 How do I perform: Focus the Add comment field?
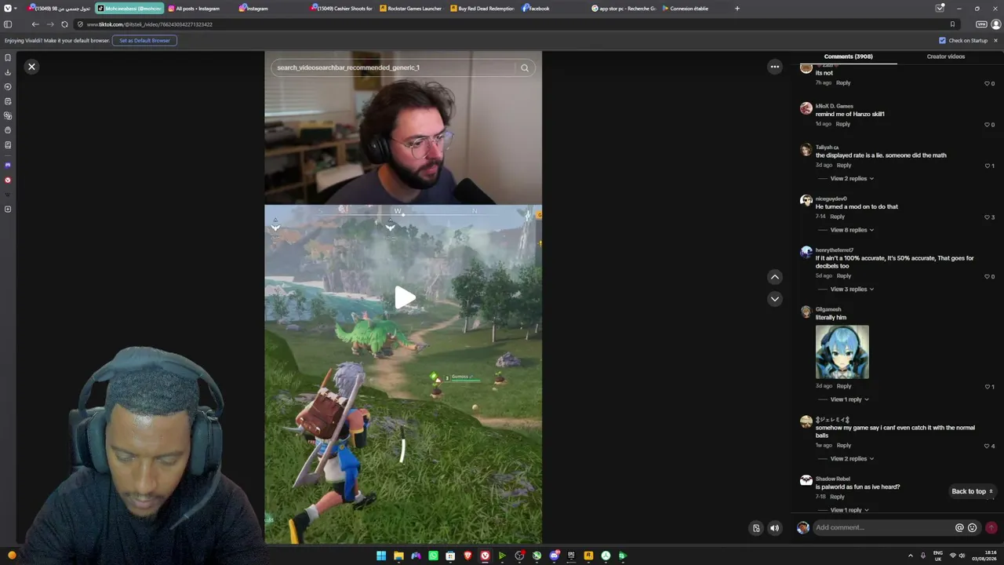coord(882,527)
